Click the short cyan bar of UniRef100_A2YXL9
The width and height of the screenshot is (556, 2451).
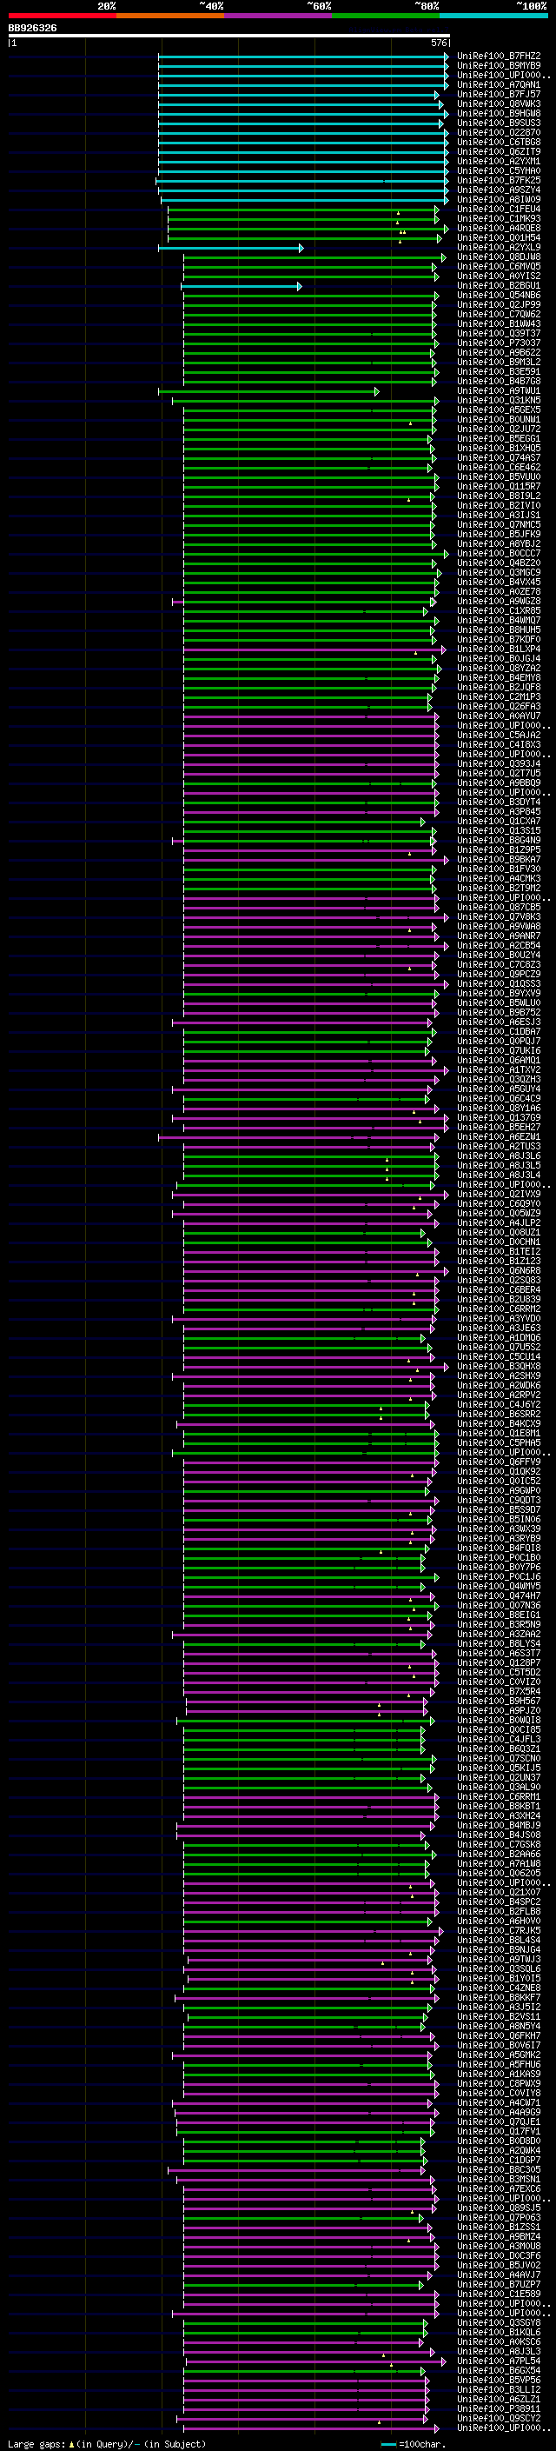click(x=231, y=248)
